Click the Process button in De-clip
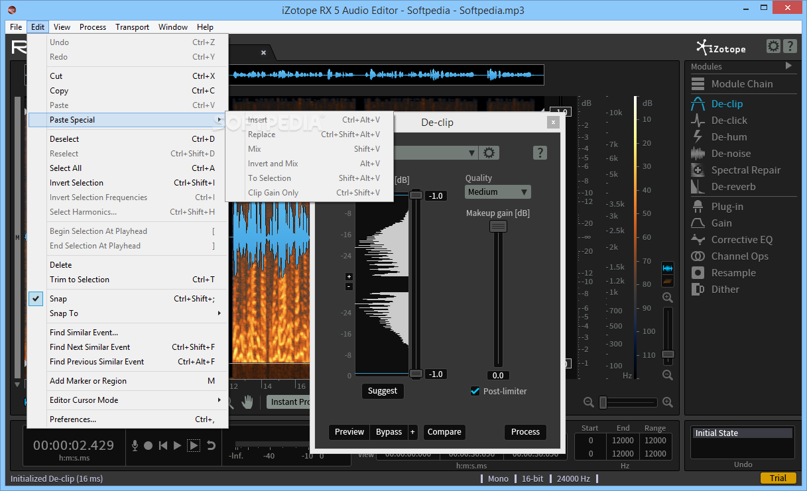 tap(526, 432)
